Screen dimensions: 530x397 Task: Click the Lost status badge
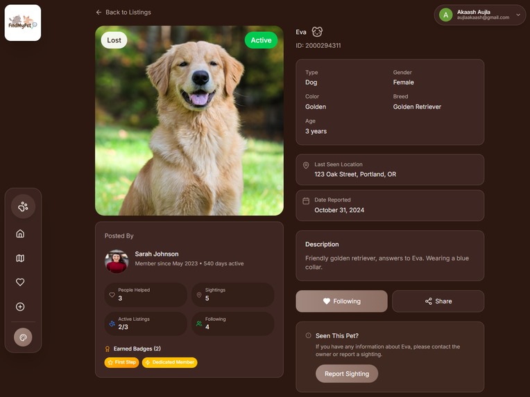(114, 40)
